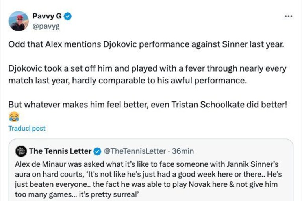Open the @TheTennisLetter handle
The height and width of the screenshot is (201, 302).
pyautogui.click(x=135, y=151)
